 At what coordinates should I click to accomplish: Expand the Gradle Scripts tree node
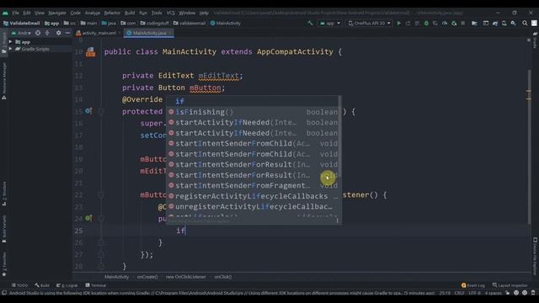(10, 49)
